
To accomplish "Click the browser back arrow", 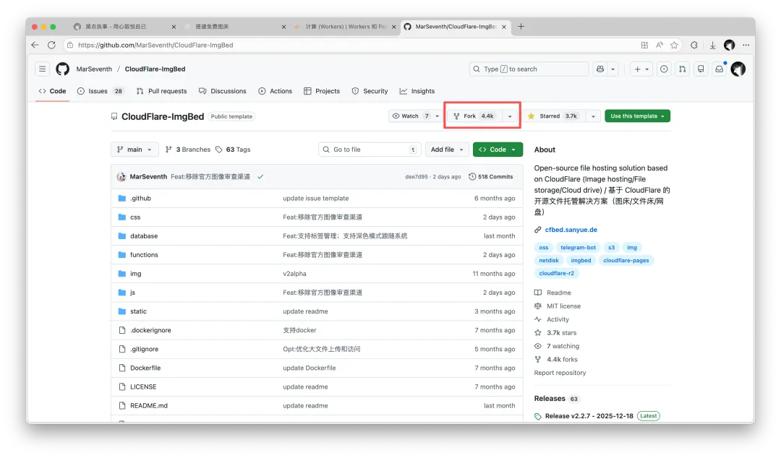I will tap(35, 45).
